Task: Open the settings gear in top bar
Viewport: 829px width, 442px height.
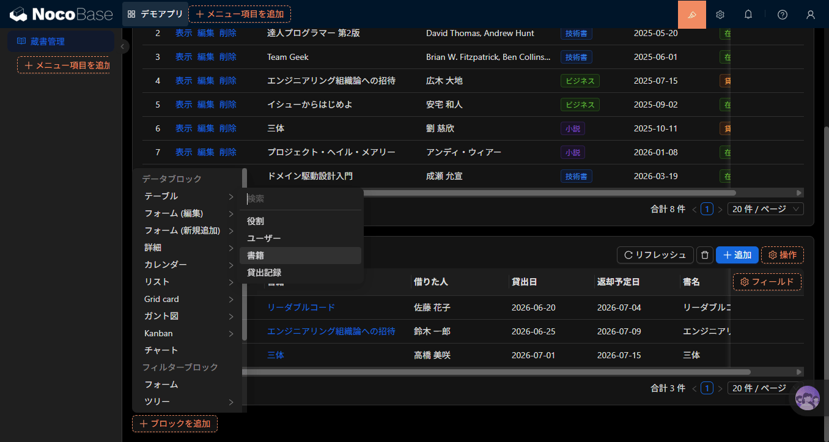Action: 720,15
